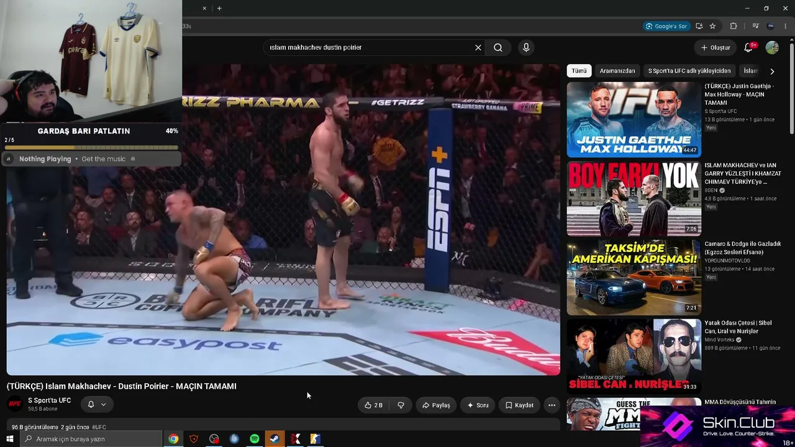Open the Chrome profile avatar
This screenshot has width=795, height=447.
771,26
